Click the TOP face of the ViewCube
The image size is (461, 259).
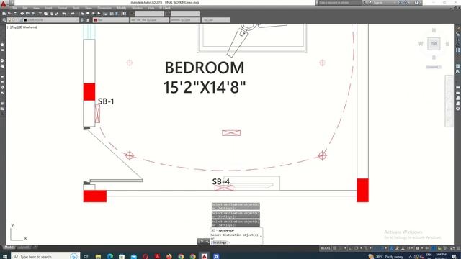click(x=434, y=44)
